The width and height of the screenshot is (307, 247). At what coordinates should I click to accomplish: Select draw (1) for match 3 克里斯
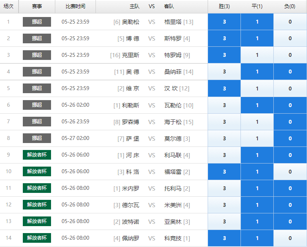click(257, 55)
